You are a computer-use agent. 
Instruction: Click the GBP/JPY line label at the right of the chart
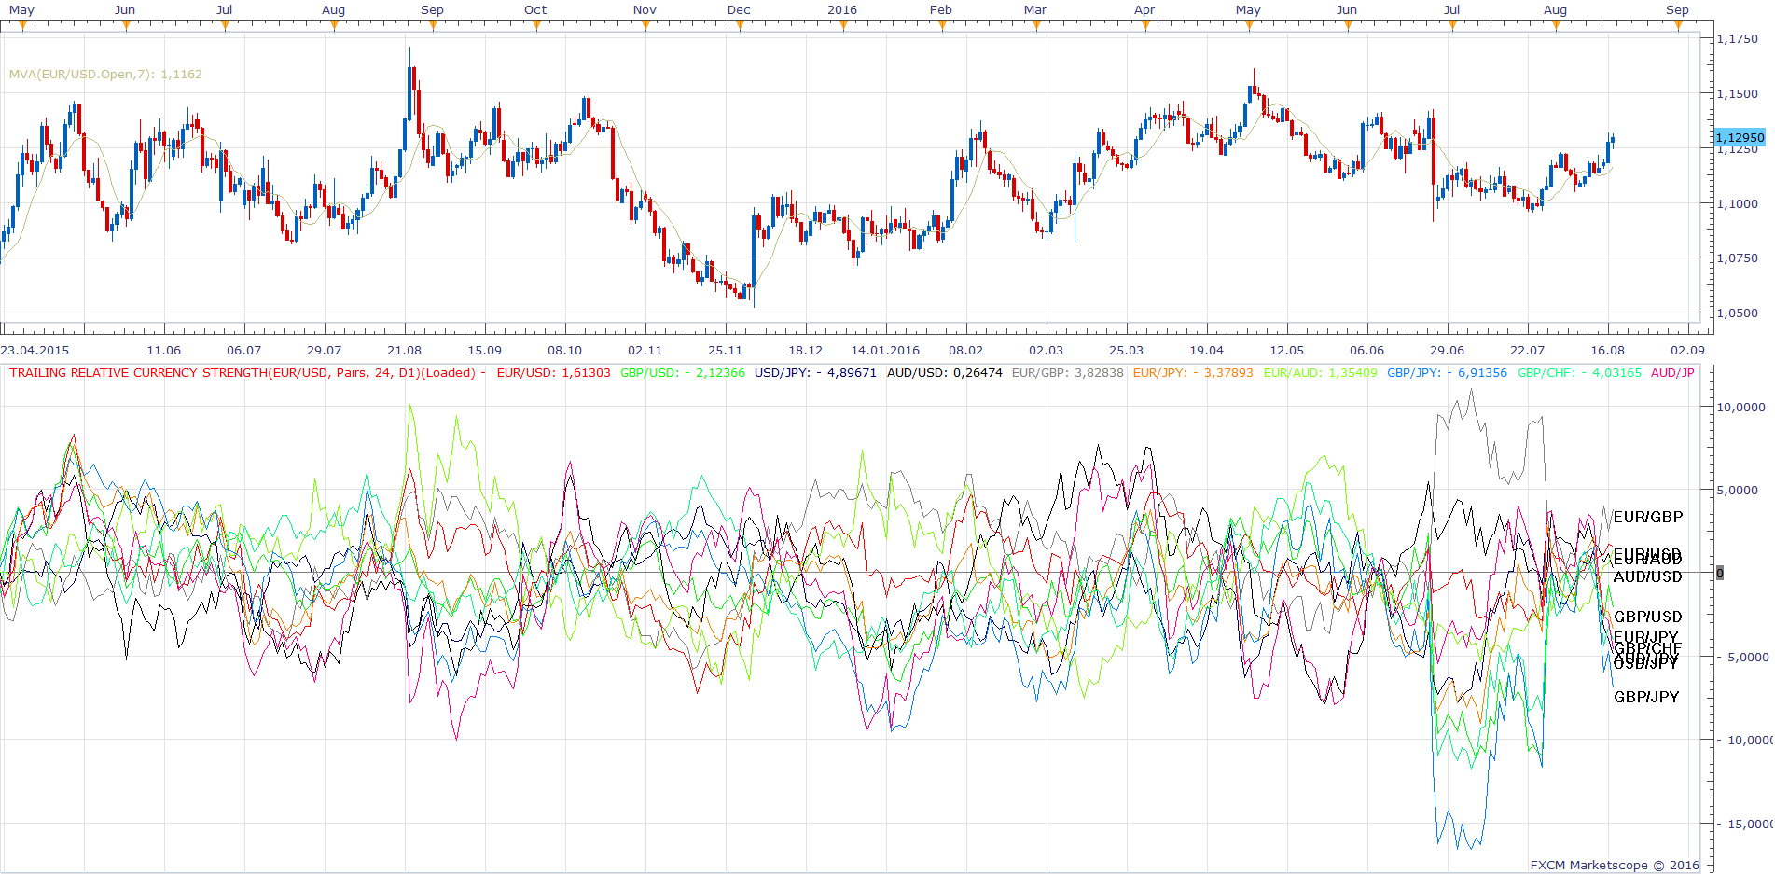click(x=1646, y=697)
